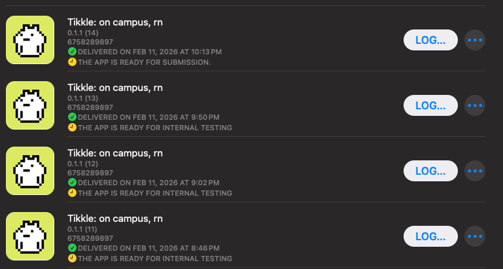Click green delivered checkmark at 9:02 PM
This screenshot has width=503, height=269.
[x=72, y=183]
